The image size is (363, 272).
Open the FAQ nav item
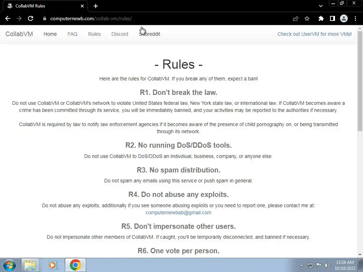tap(72, 34)
